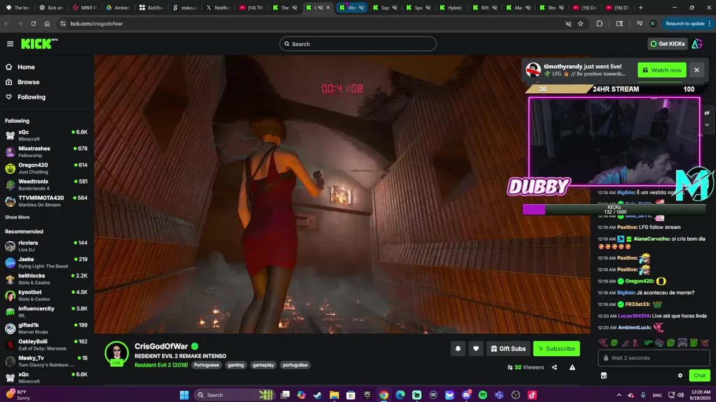Switch to the stake.us browser tab
Screen dimensions: 716x402
tap(185, 7)
